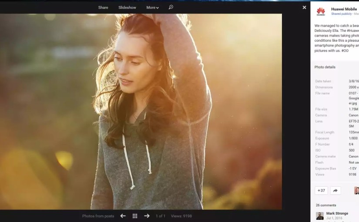Click the magnifier zoom icon in top toolbar
This screenshot has width=359, height=222.
(171, 7)
